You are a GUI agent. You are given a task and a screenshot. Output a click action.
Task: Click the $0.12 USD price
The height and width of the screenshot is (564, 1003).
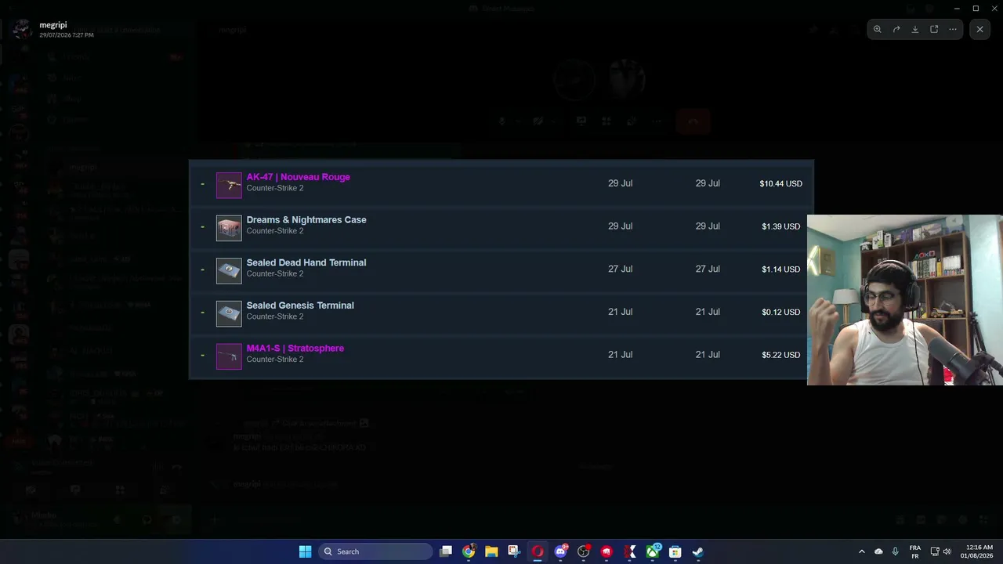[x=781, y=312]
